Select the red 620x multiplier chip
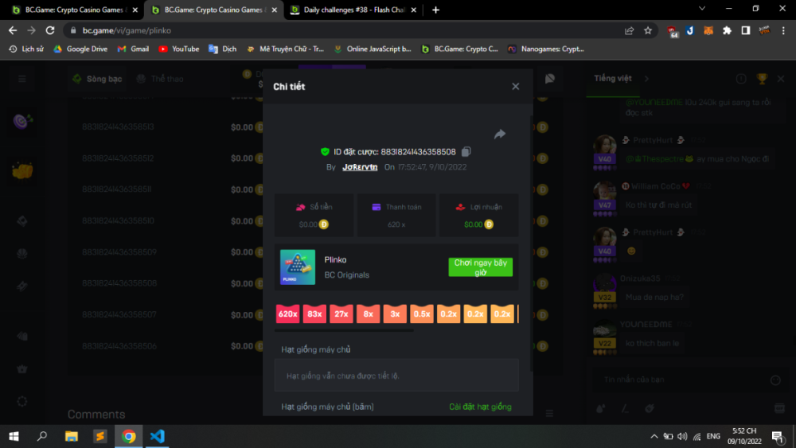The image size is (796, 448). tap(287, 314)
